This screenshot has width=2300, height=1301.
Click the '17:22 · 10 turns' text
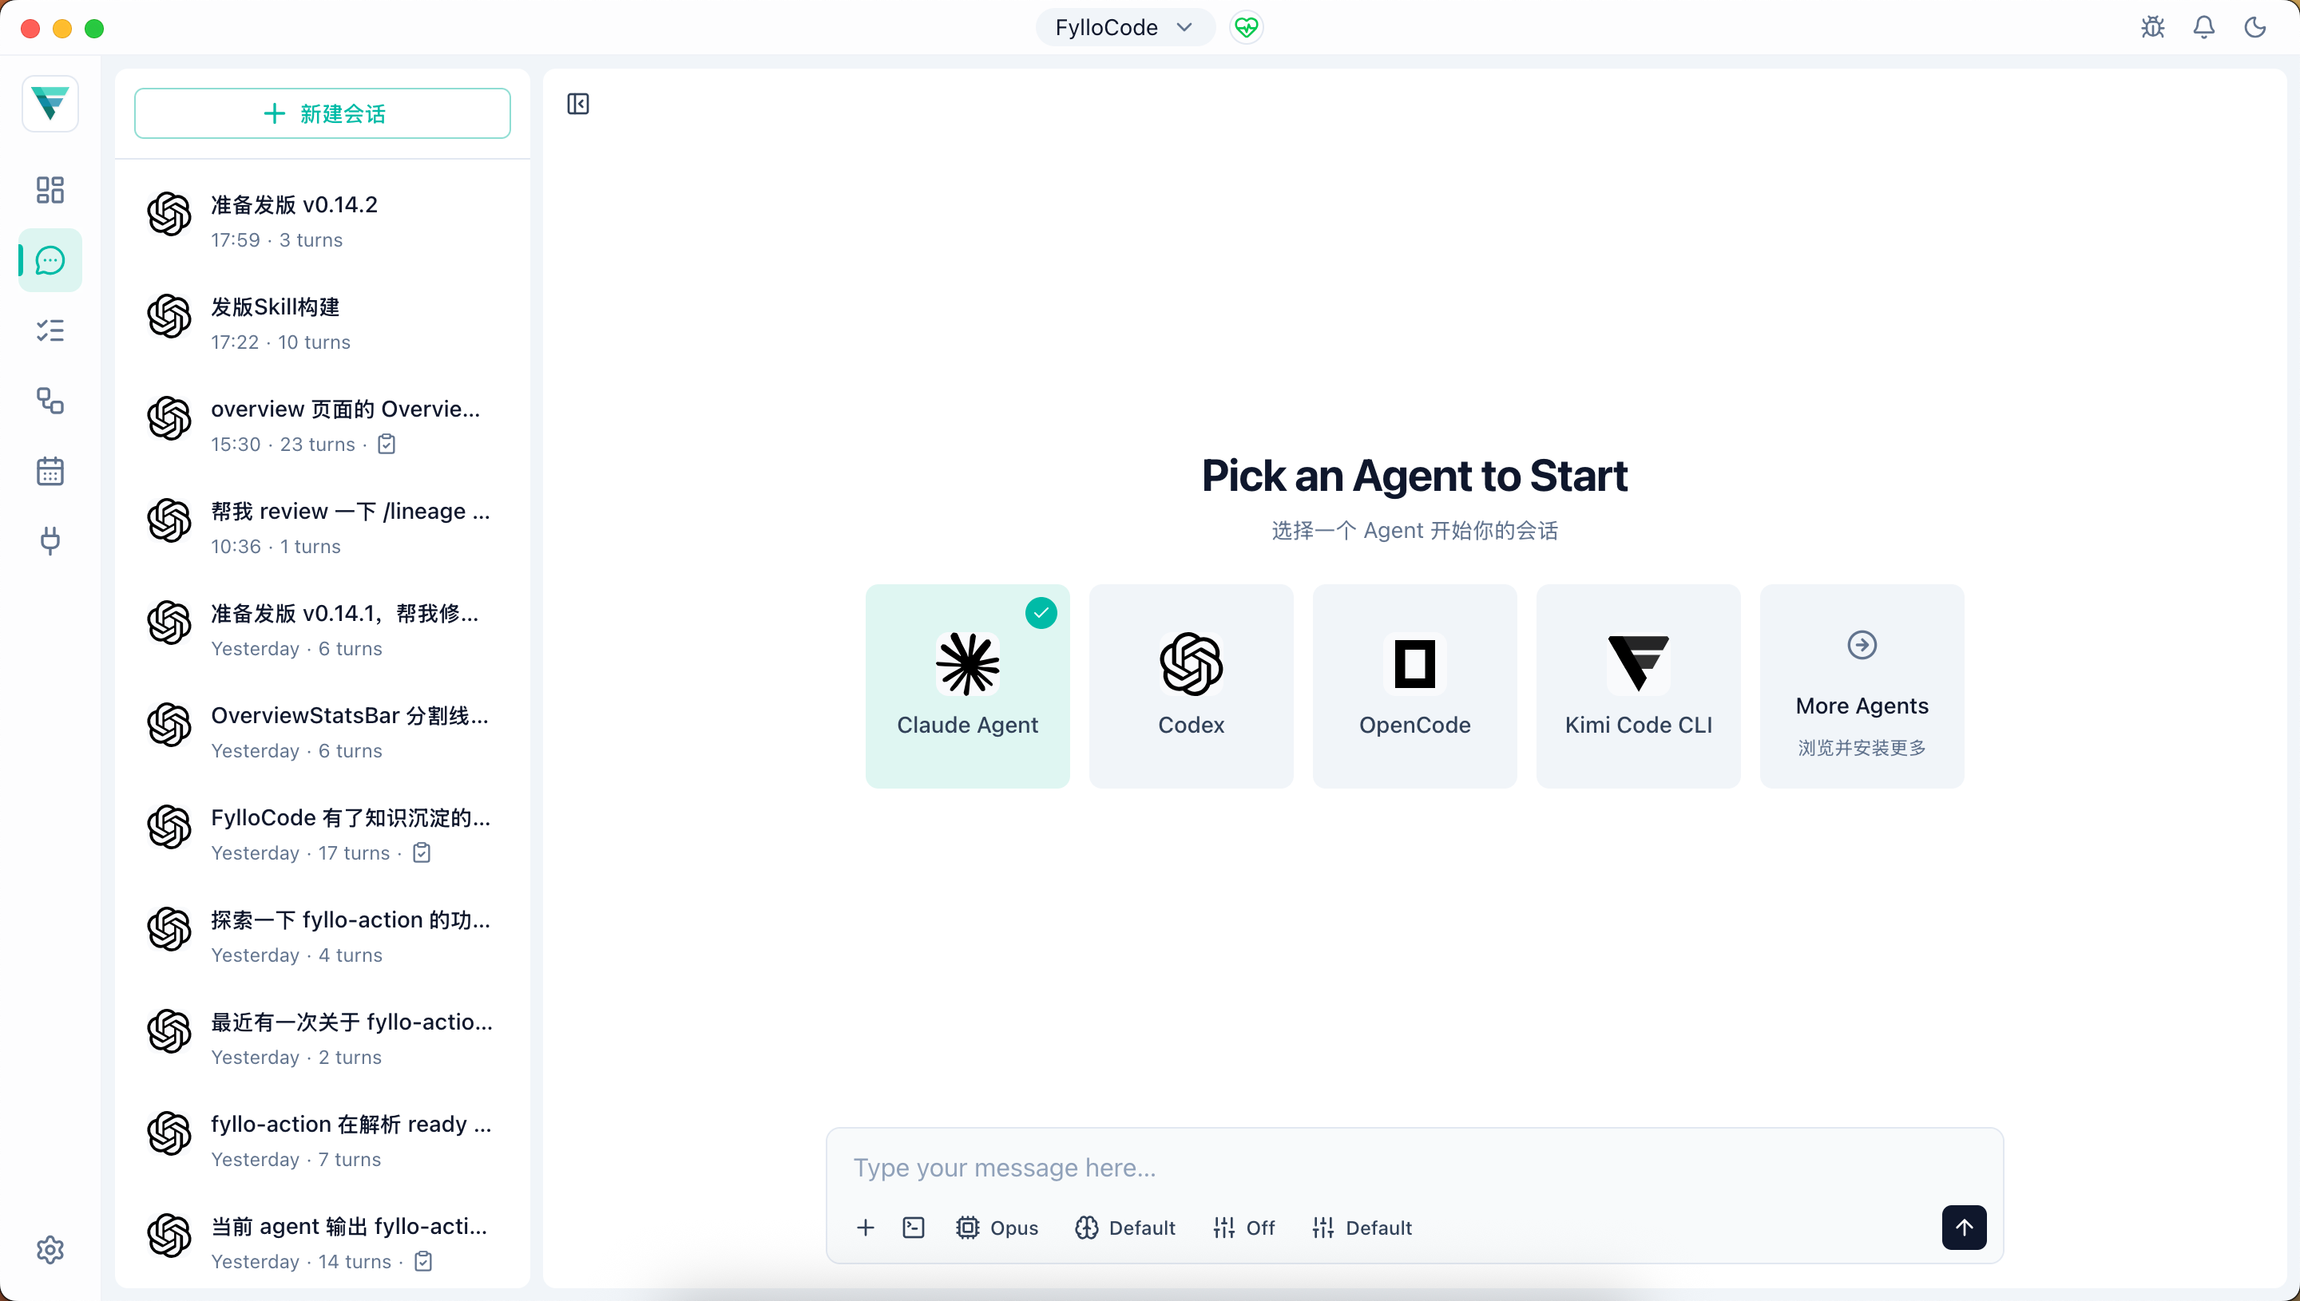point(280,342)
